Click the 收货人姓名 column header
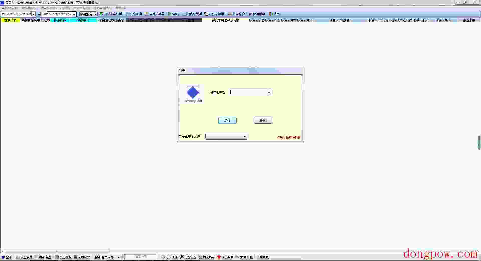The height and width of the screenshot is (261, 481). tap(257, 20)
